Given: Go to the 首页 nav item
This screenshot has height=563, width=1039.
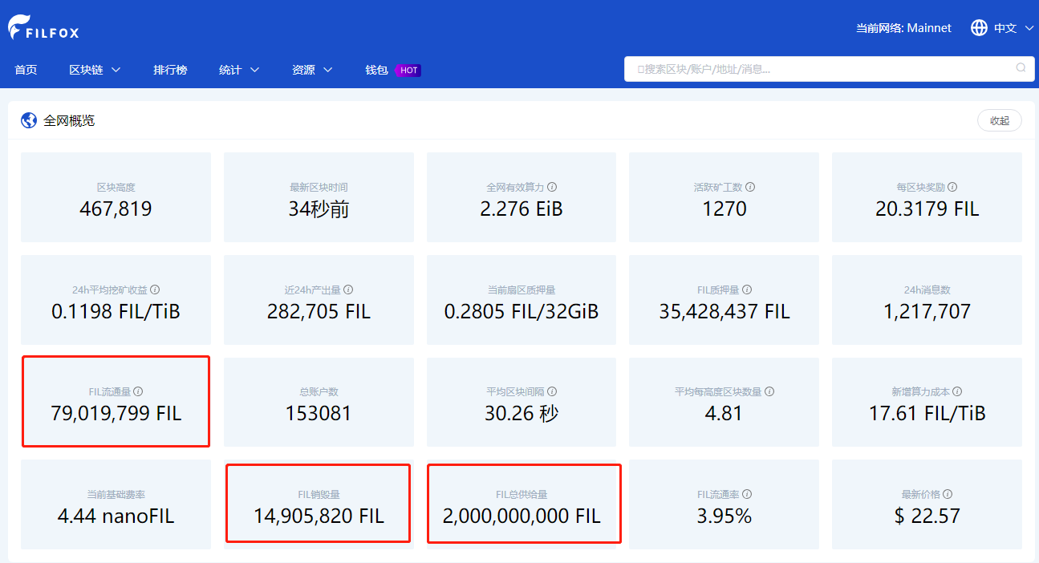Looking at the screenshot, I should point(26,70).
